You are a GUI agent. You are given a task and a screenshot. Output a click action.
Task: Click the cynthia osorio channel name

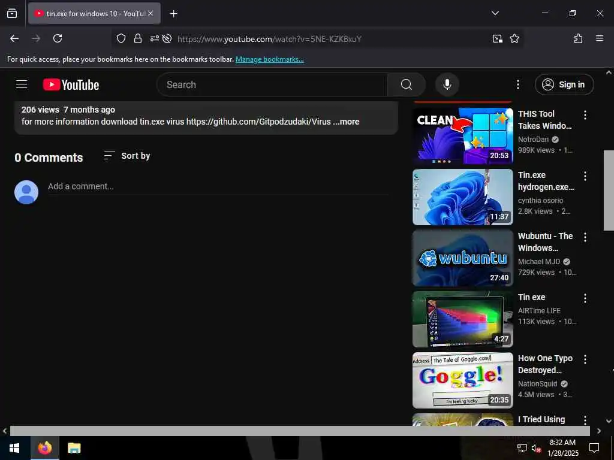tap(540, 200)
